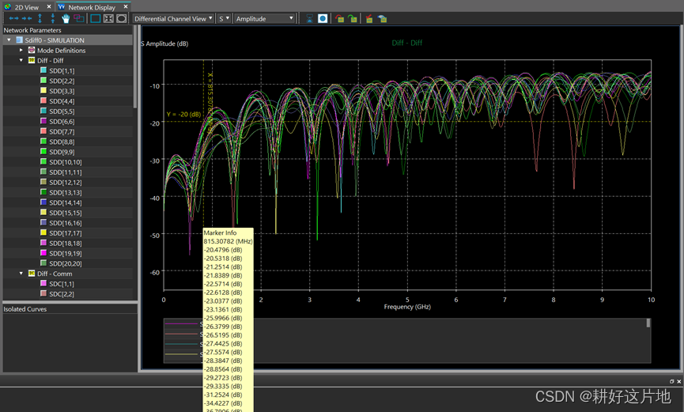
Task: Close the 2D View tab
Action: point(49,6)
